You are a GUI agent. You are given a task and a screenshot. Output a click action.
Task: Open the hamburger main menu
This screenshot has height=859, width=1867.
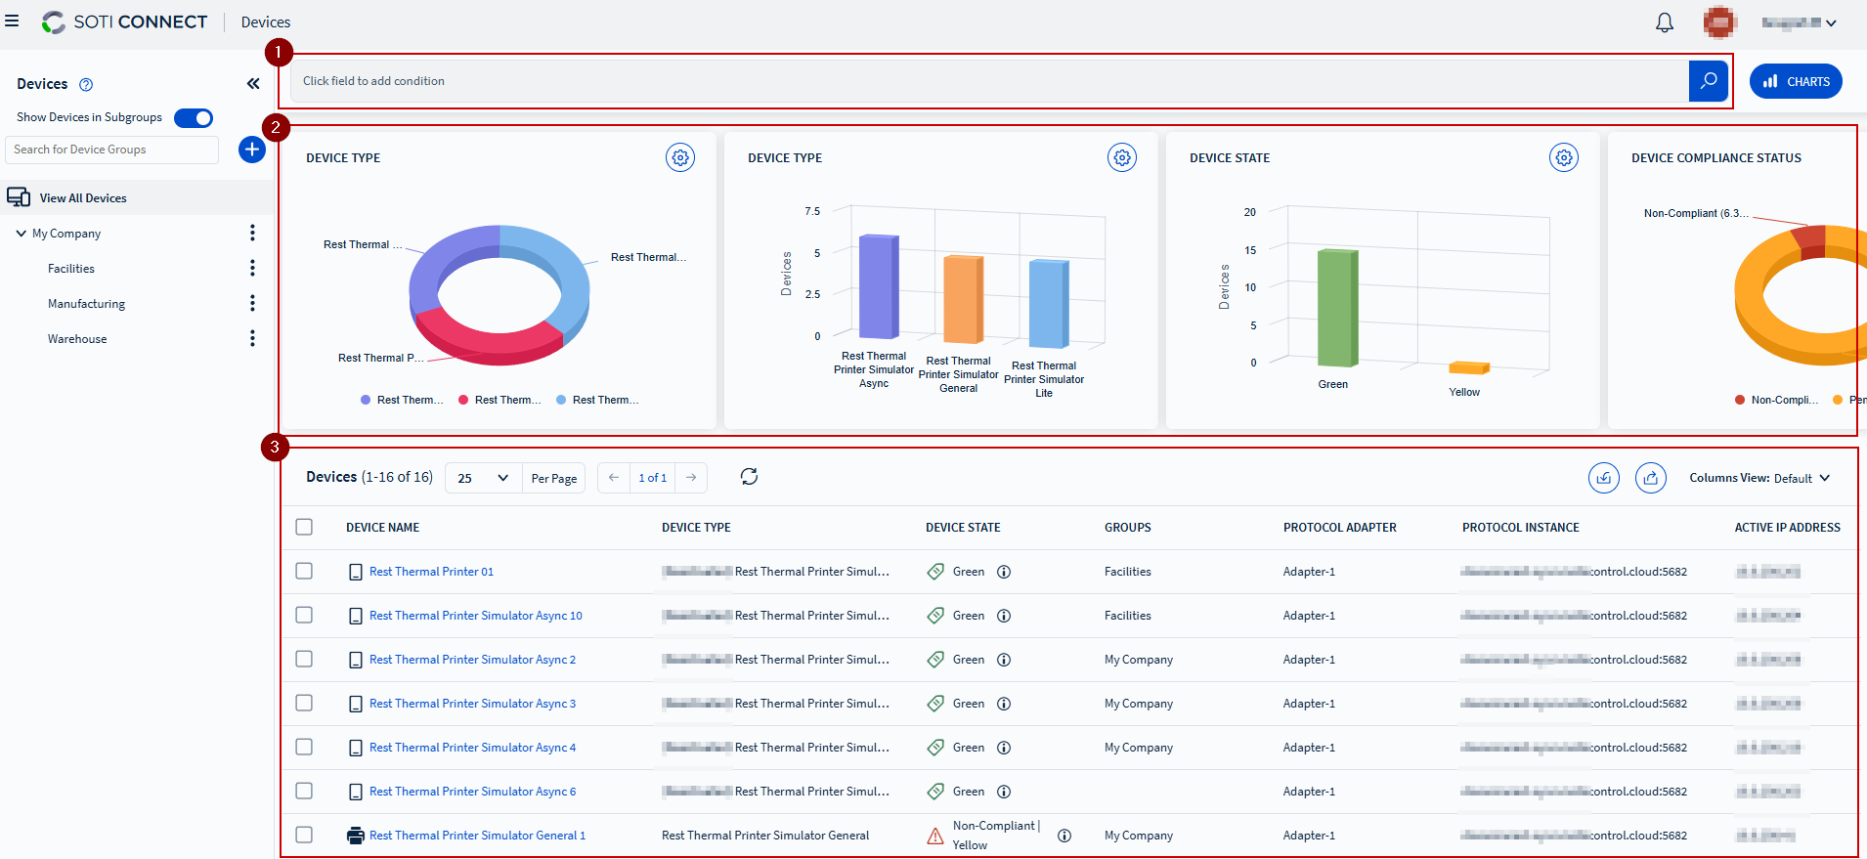[x=12, y=21]
